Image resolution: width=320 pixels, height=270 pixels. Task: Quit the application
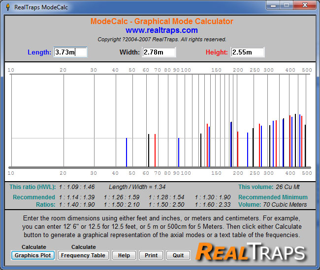pyautogui.click(x=178, y=255)
